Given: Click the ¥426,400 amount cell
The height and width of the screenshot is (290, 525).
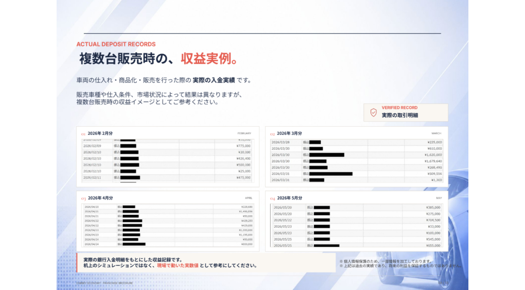Looking at the screenshot, I should (x=243, y=159).
